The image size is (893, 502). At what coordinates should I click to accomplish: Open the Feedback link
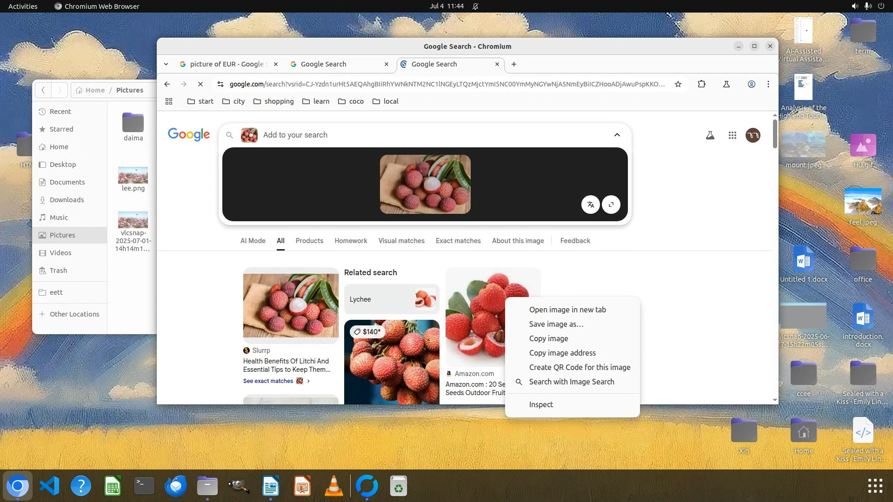pos(575,241)
